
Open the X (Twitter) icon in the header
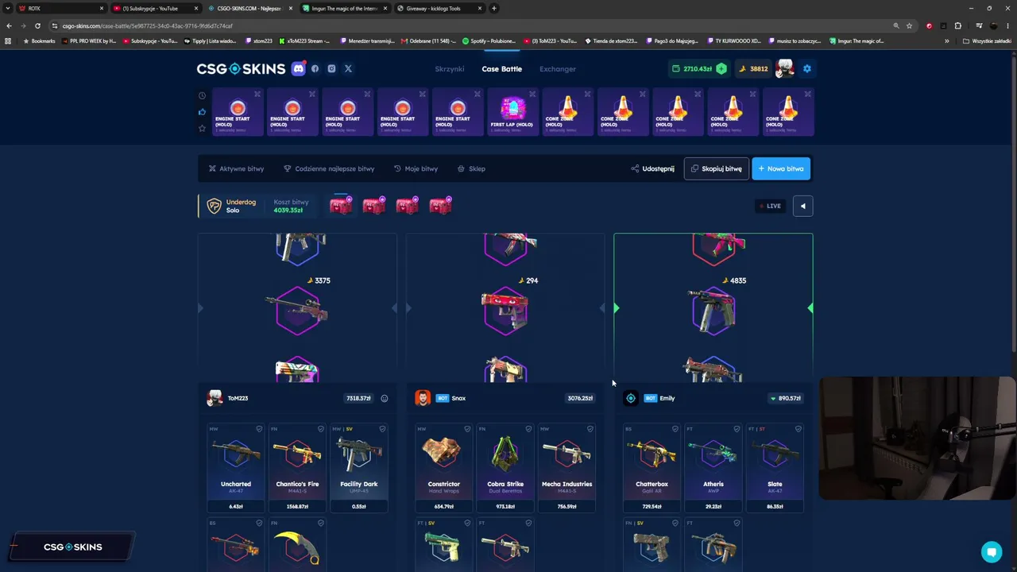point(348,69)
